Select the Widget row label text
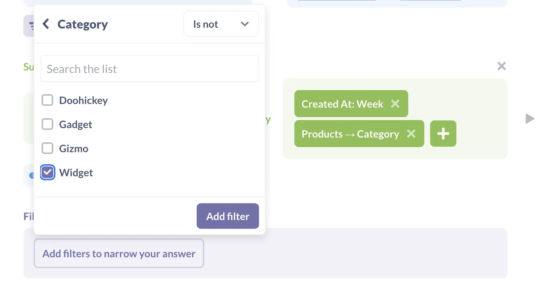This screenshot has width=556, height=285. (76, 172)
